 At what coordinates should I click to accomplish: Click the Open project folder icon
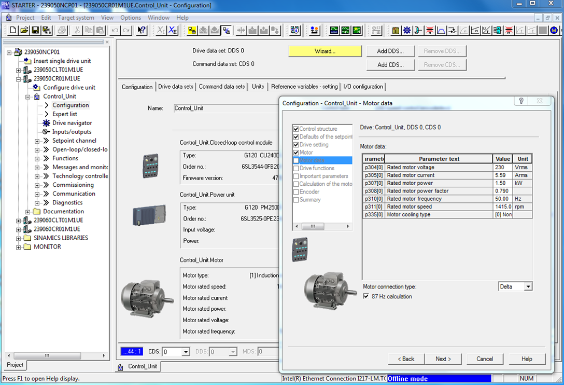24,31
